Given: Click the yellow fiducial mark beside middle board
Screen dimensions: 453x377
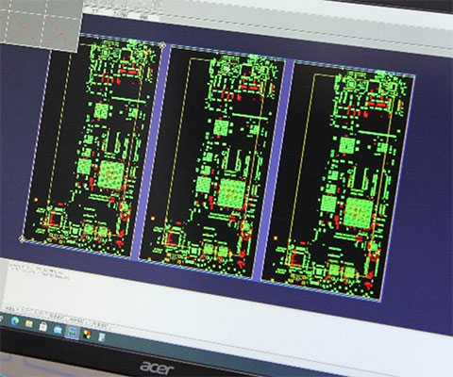Looking at the screenshot, I should (x=153, y=218).
